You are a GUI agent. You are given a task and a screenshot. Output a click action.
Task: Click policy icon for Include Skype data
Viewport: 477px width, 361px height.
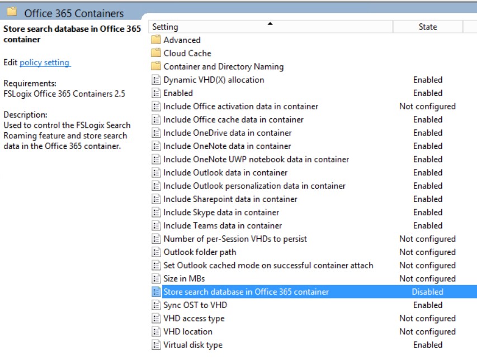point(156,212)
